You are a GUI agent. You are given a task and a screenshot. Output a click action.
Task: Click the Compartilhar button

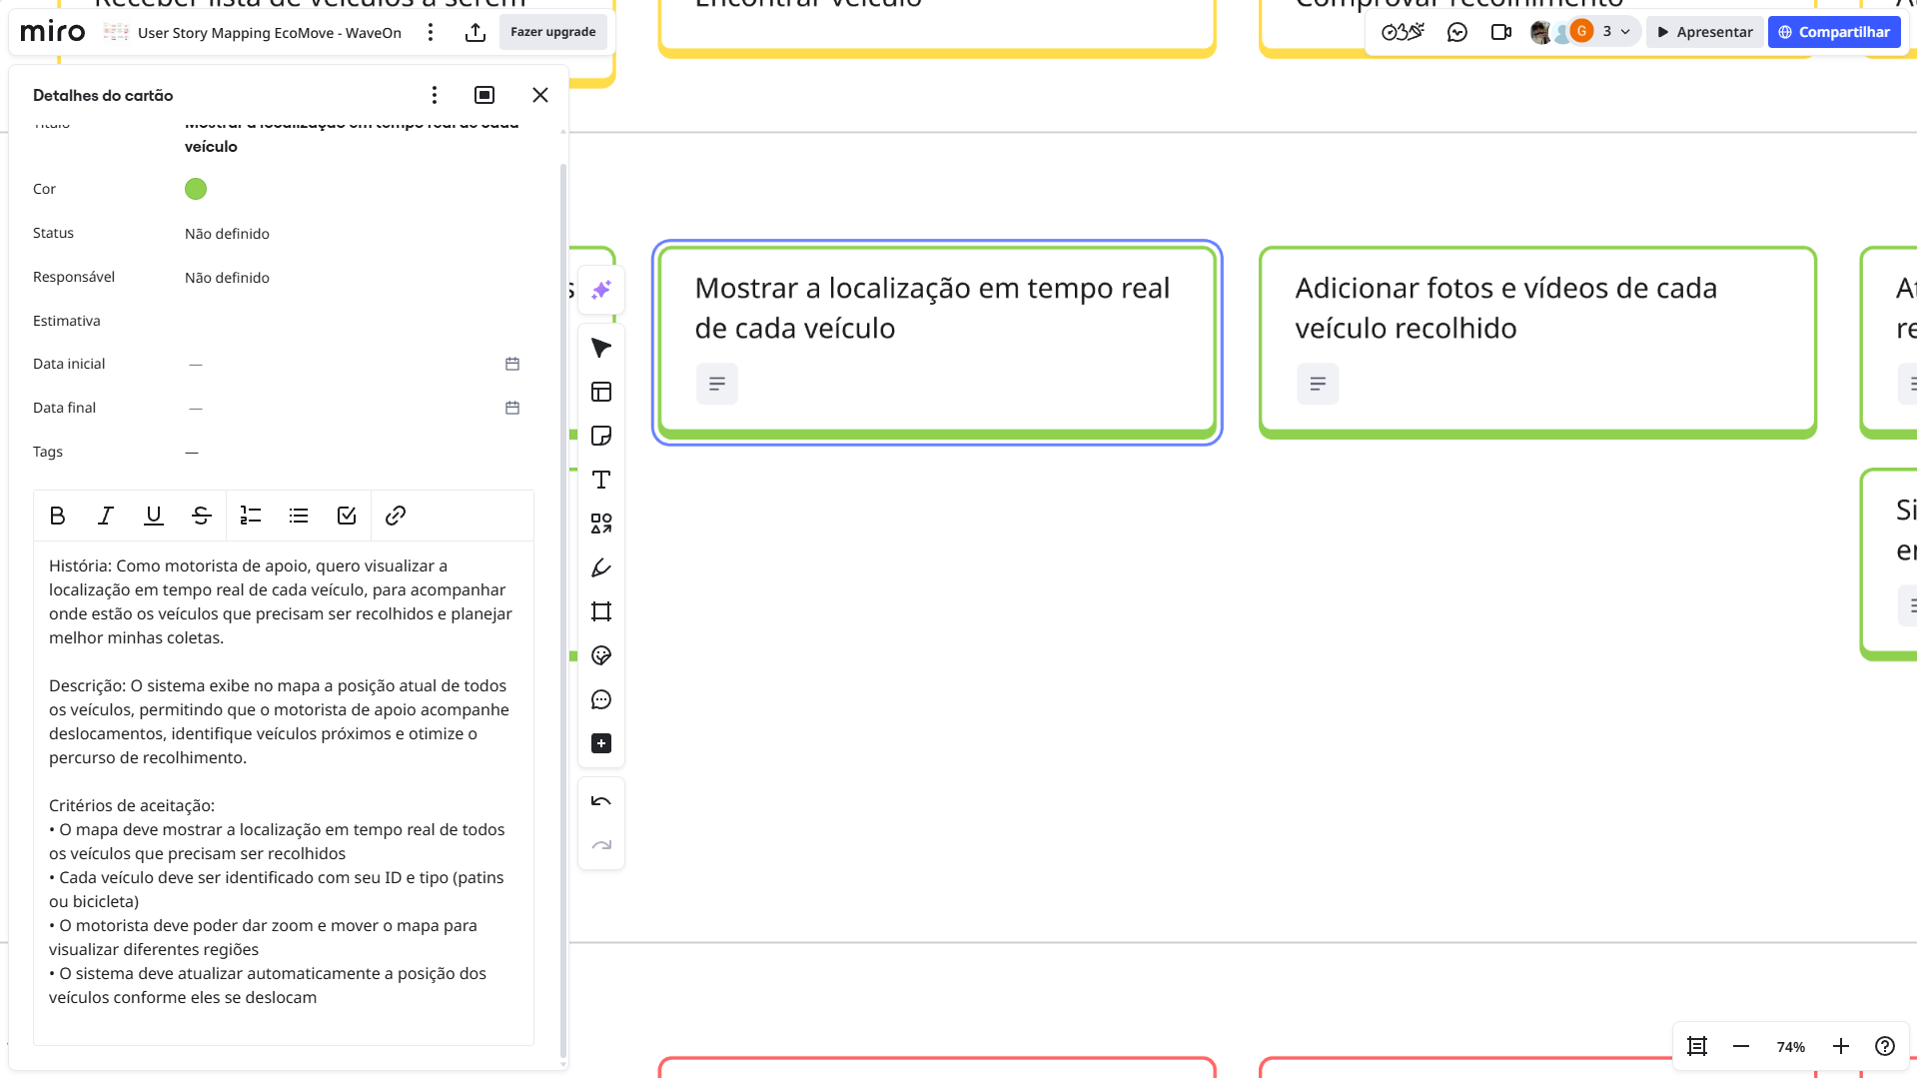(1833, 32)
